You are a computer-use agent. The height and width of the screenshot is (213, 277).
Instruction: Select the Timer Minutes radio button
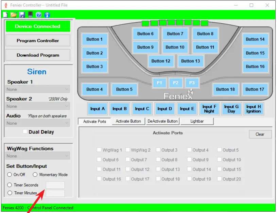pyautogui.click(x=10, y=193)
